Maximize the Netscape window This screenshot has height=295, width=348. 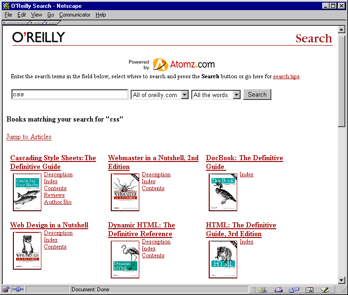(x=333, y=6)
